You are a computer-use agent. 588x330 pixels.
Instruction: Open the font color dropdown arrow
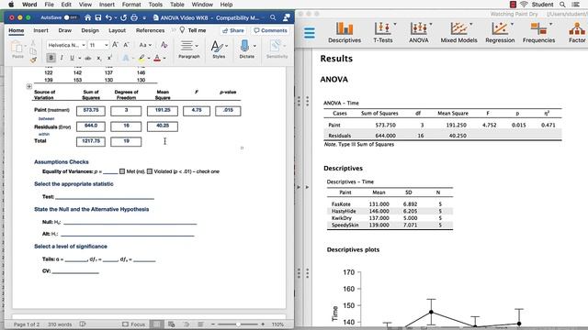point(164,59)
